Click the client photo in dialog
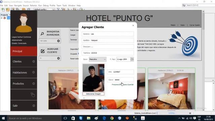Viewport: 215px width, 121px height. (93, 78)
